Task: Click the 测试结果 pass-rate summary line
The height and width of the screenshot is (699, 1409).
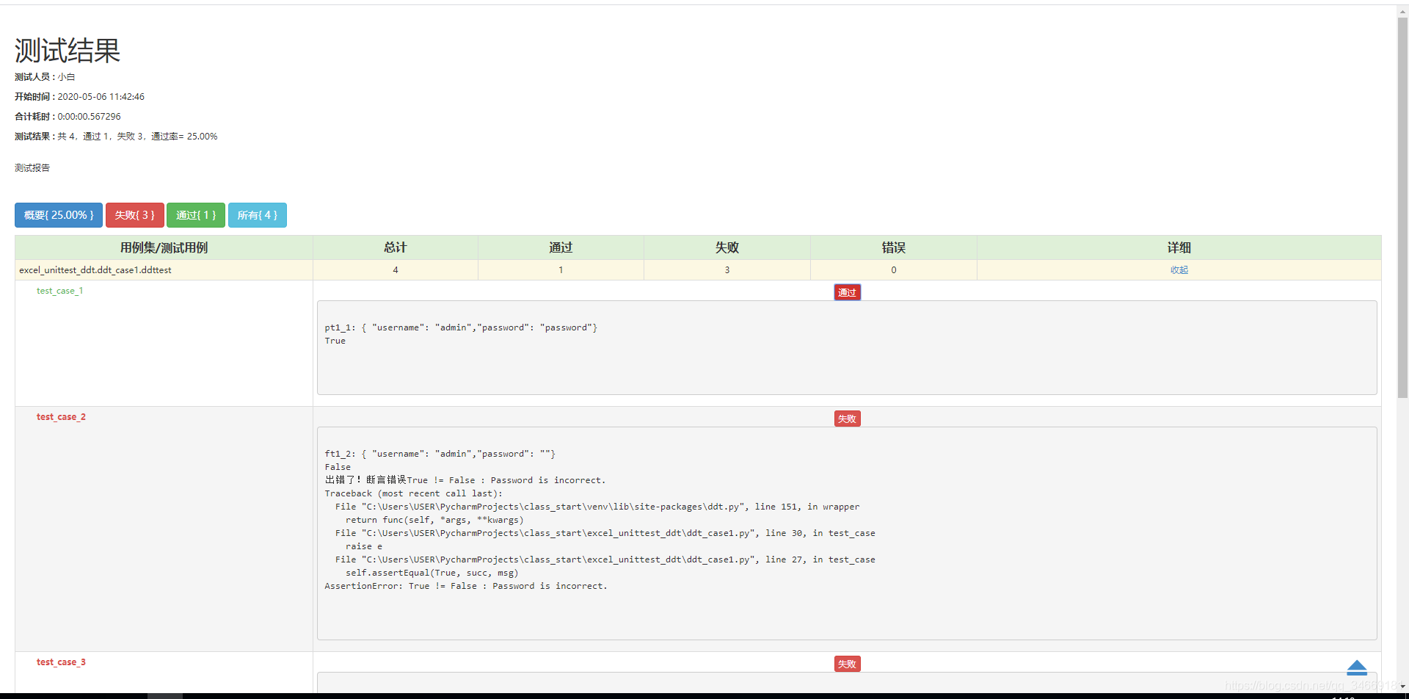Action: [116, 137]
